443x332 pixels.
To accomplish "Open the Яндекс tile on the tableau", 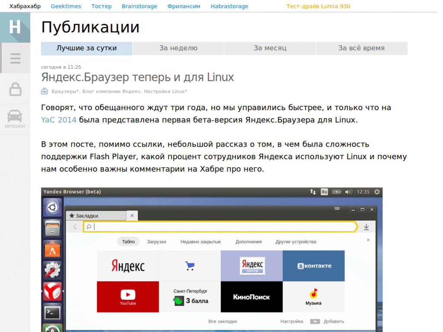I will click(x=128, y=266).
